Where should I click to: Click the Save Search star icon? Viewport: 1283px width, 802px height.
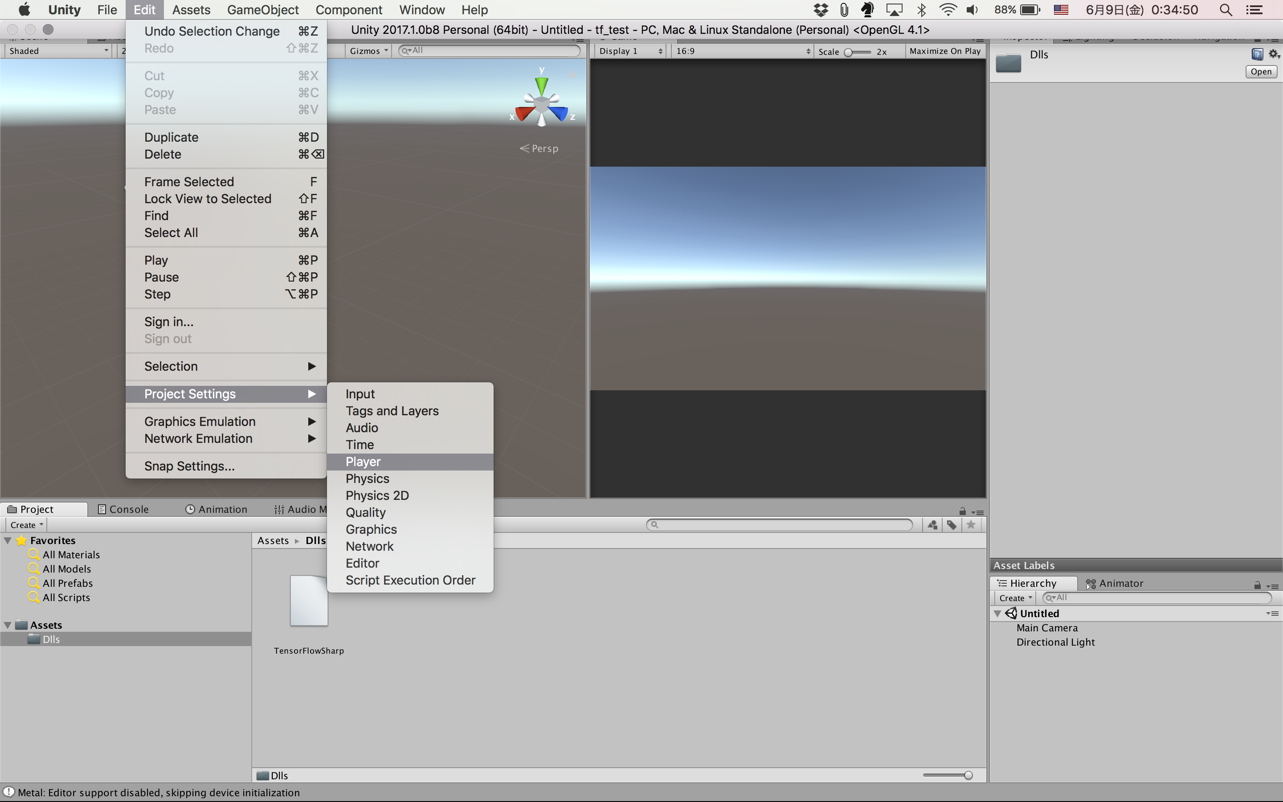click(971, 524)
